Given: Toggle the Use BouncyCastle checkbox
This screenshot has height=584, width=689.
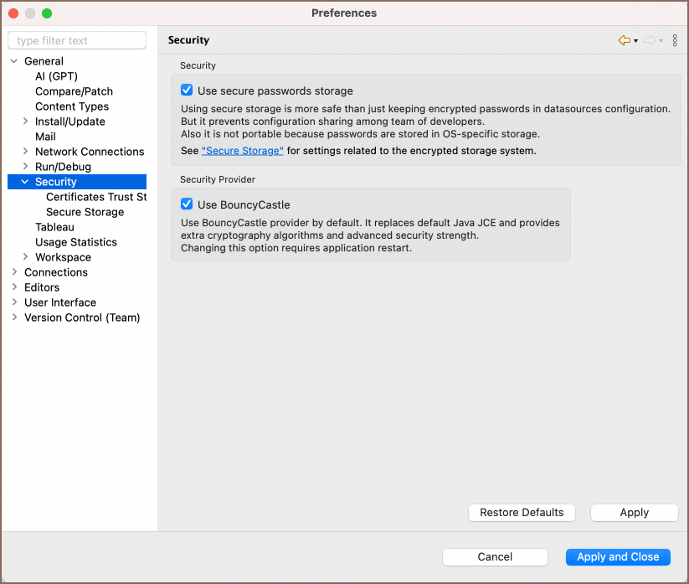Looking at the screenshot, I should pos(187,204).
